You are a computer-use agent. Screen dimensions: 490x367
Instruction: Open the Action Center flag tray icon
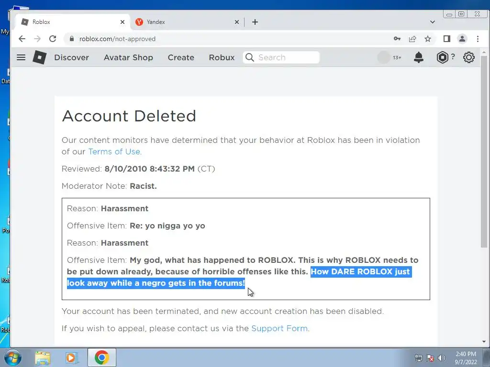(430, 358)
